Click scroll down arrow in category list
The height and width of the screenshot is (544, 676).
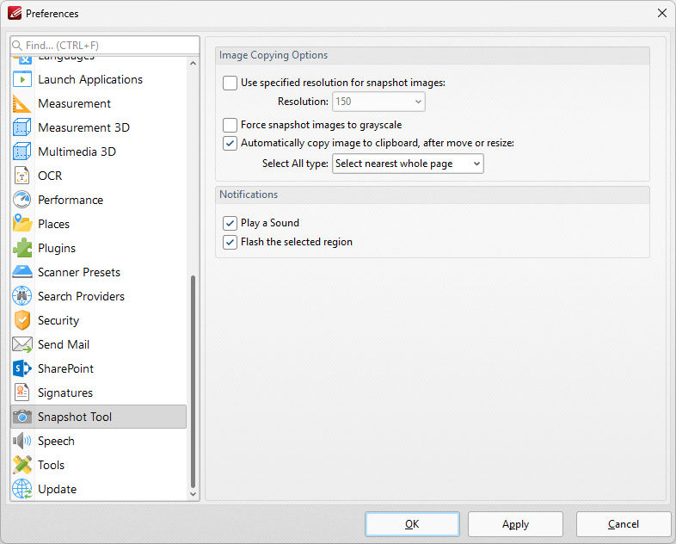coord(194,494)
